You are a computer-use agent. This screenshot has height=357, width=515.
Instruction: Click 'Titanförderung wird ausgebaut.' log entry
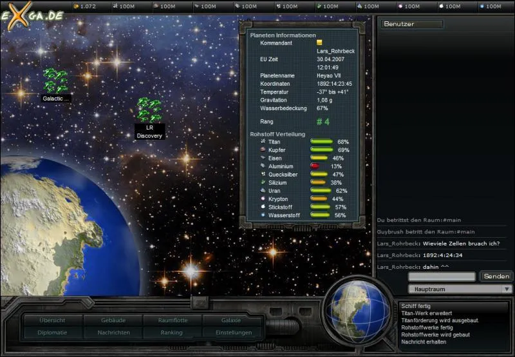coord(440,320)
